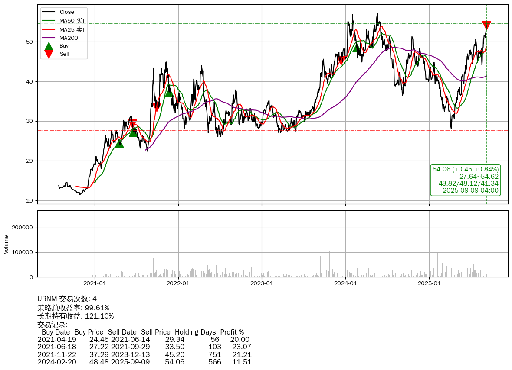Click the first Buy marker near April 2021
Viewport: 512px width, 370px height.
119,143
